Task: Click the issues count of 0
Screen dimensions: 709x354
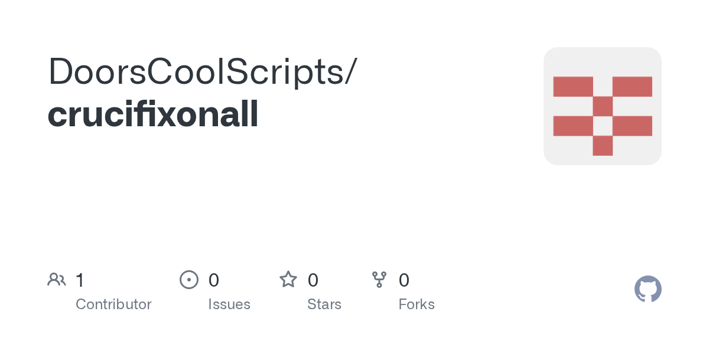Action: click(x=214, y=280)
